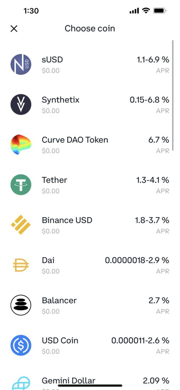
Task: Choose the Synthetix coin name
Action: [61, 100]
